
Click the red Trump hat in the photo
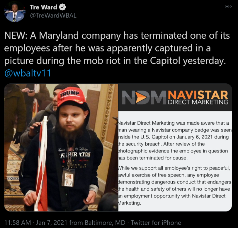70,96
